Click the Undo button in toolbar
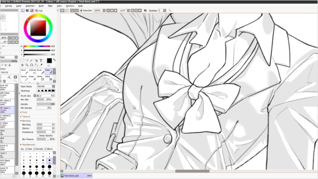The width and height of the screenshot is (318, 179). point(62,10)
